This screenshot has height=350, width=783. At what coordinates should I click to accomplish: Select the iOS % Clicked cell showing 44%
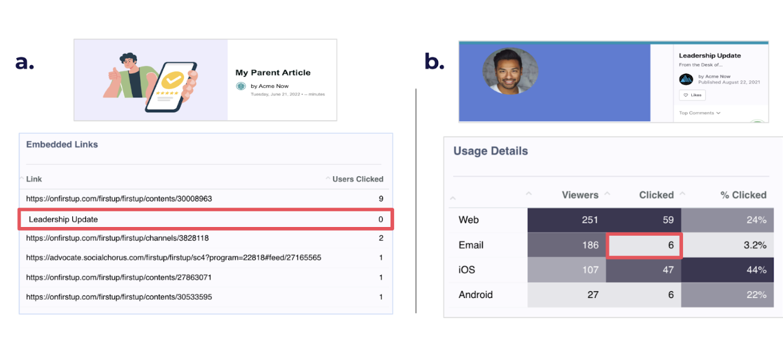coord(727,270)
